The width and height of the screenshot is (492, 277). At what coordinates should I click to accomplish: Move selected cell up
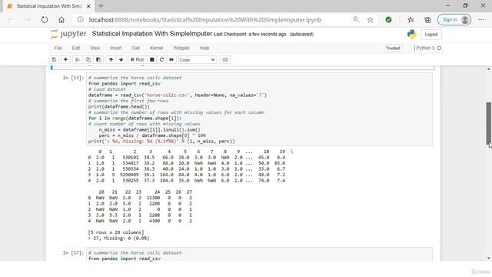point(111,60)
